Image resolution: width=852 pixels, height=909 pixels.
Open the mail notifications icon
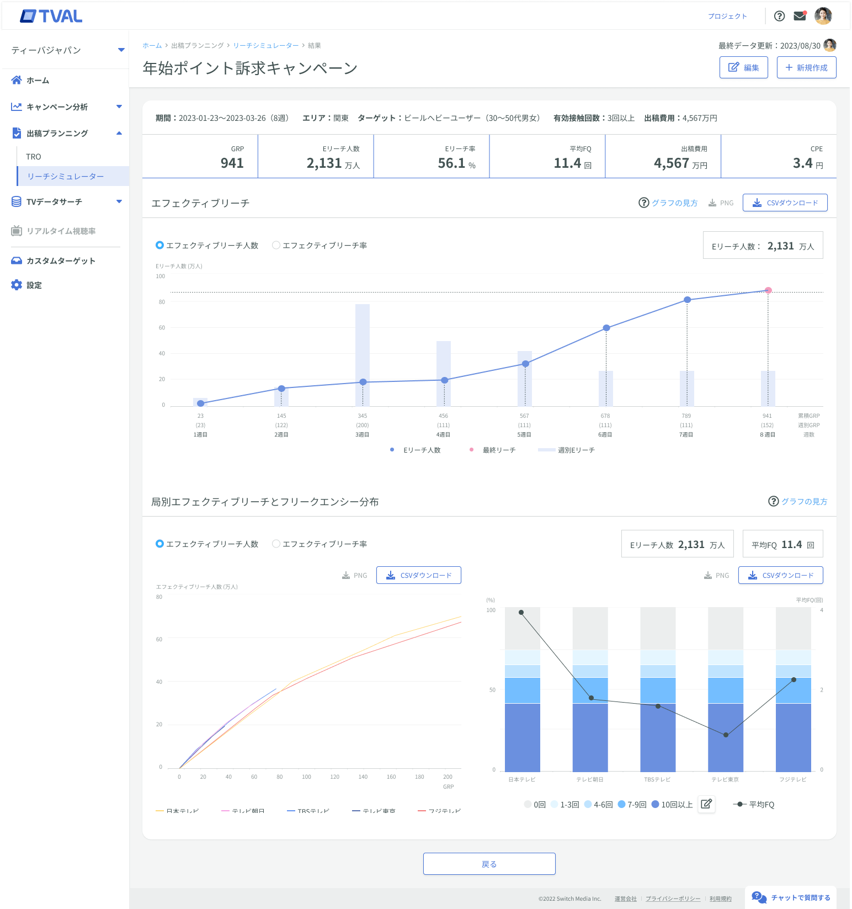pyautogui.click(x=800, y=16)
